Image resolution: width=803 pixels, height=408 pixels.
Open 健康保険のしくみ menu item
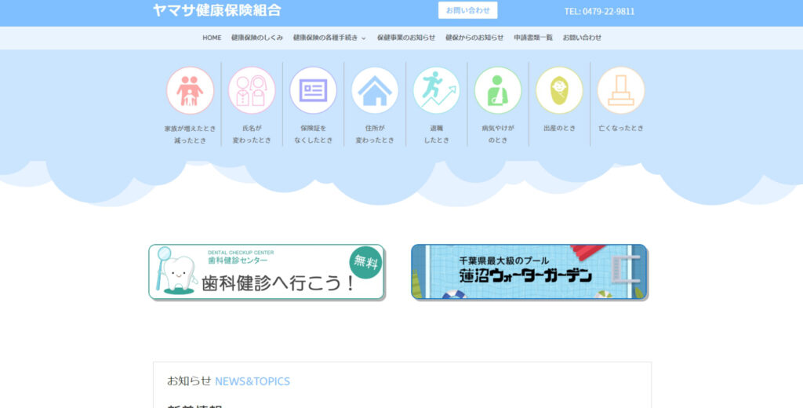[x=257, y=38]
